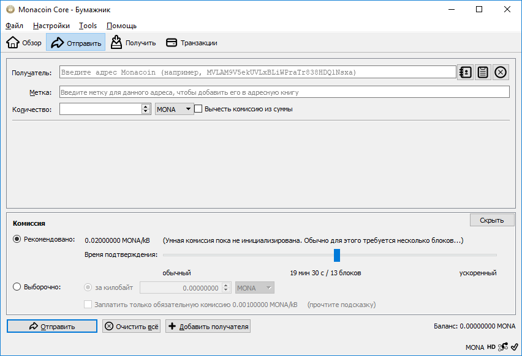Switch to the Получить tab
Viewport: 522px width, 356px height.
tap(134, 43)
